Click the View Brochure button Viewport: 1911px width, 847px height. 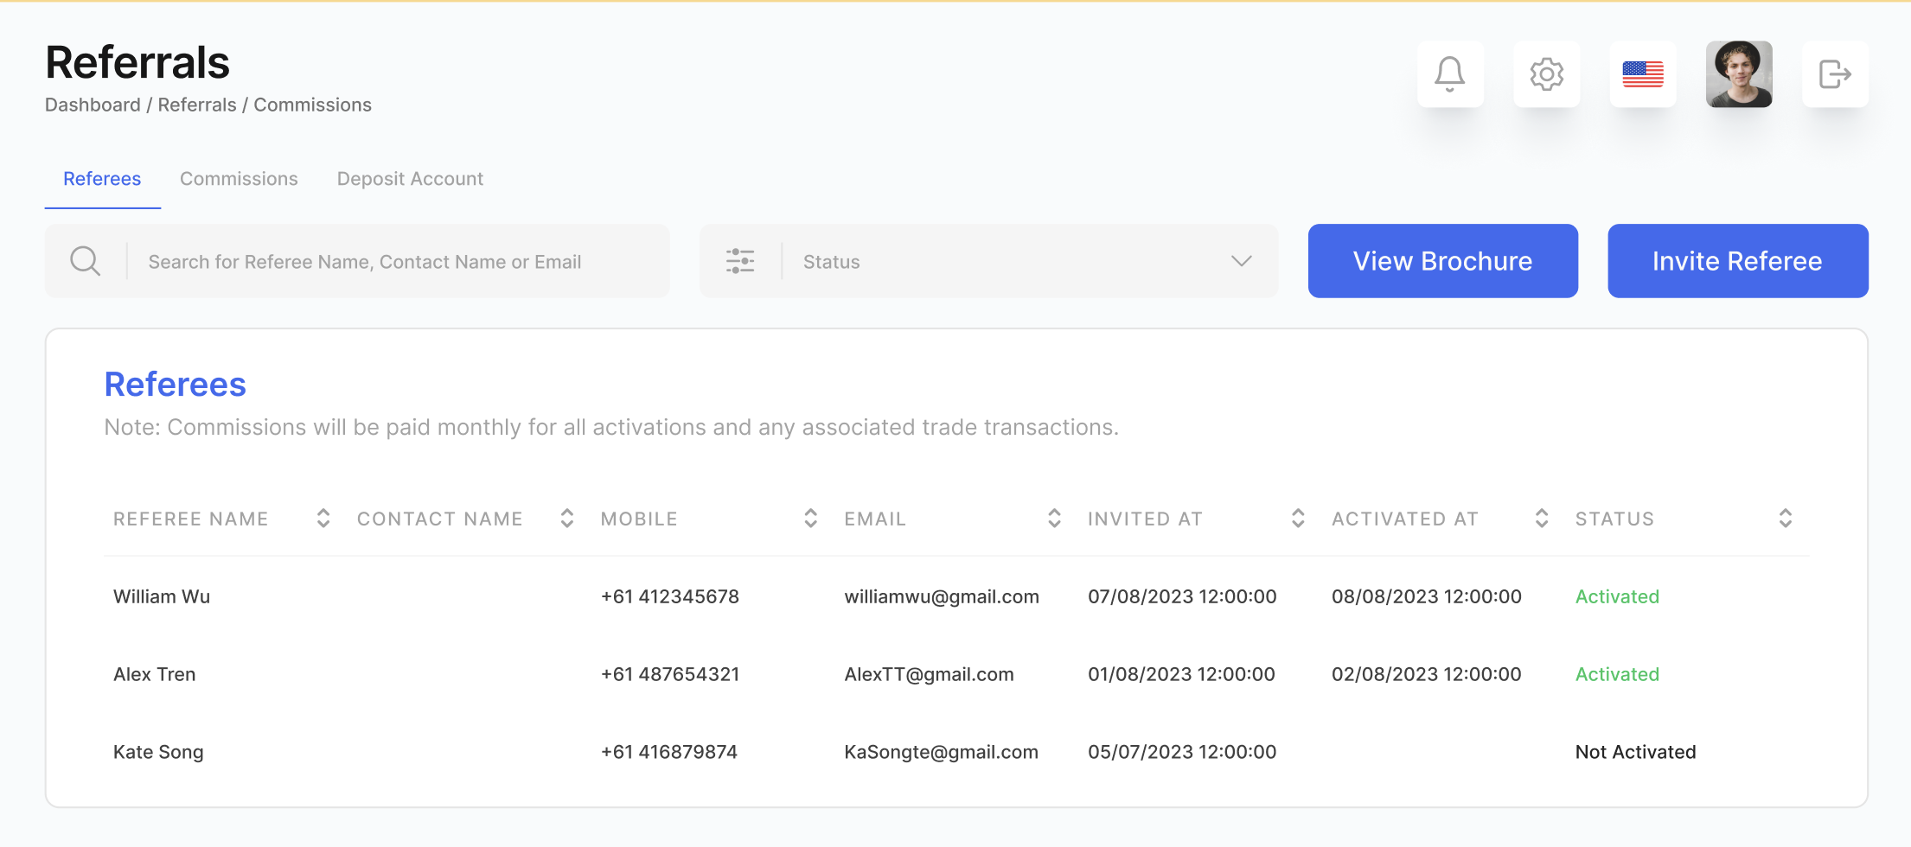coord(1442,261)
